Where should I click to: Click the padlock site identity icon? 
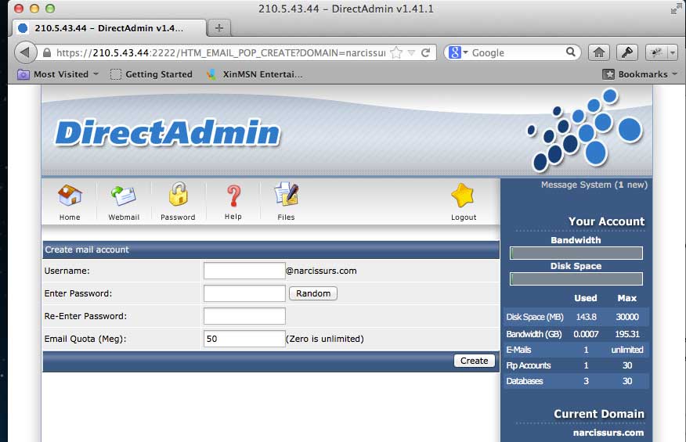pos(47,52)
